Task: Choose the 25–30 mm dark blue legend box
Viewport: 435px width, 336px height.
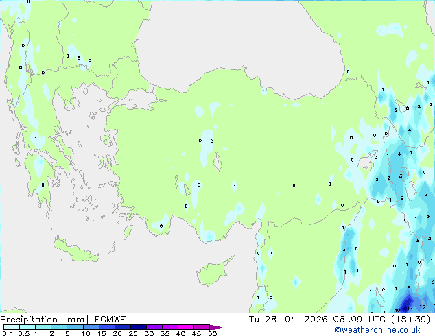Action: pyautogui.click(x=138, y=327)
